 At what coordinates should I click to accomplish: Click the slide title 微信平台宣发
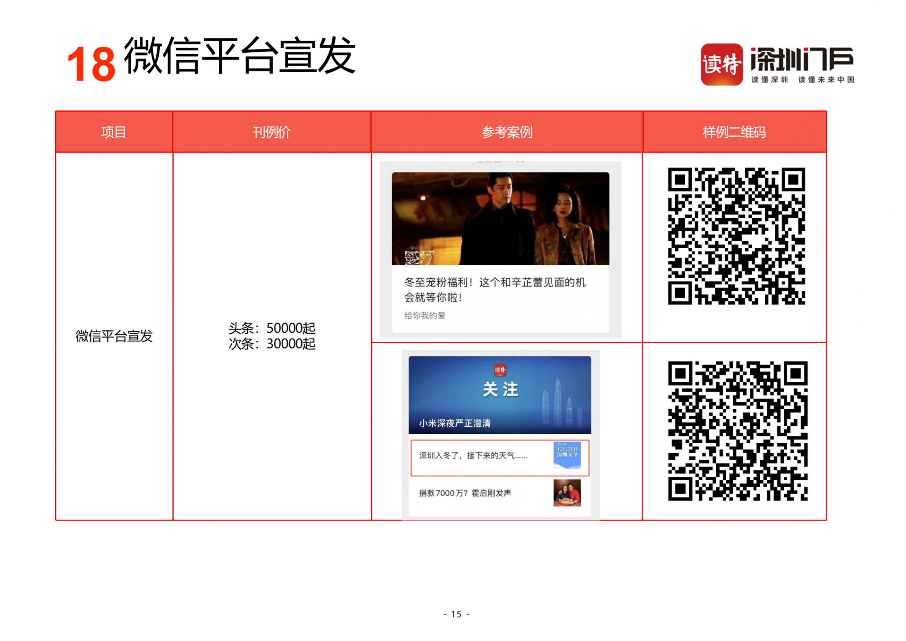[240, 55]
